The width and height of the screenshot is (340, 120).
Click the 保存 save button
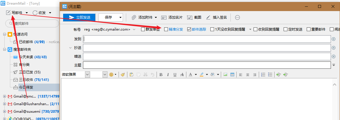coord(108,17)
